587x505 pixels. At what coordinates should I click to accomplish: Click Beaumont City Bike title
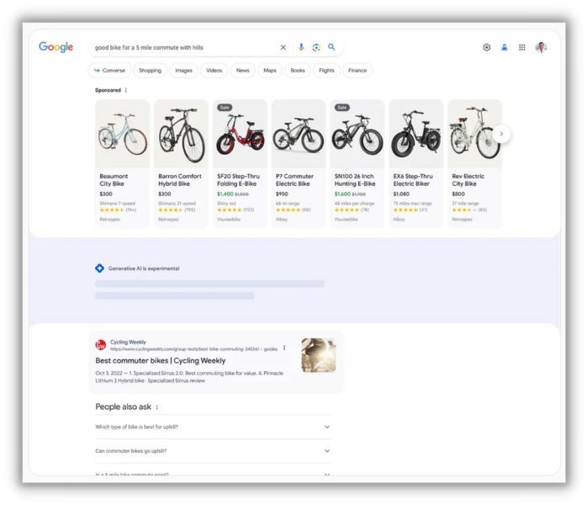pos(114,180)
